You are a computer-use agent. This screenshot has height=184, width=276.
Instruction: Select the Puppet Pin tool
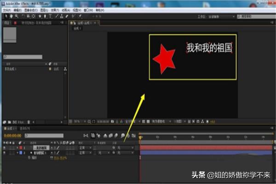click(80, 16)
